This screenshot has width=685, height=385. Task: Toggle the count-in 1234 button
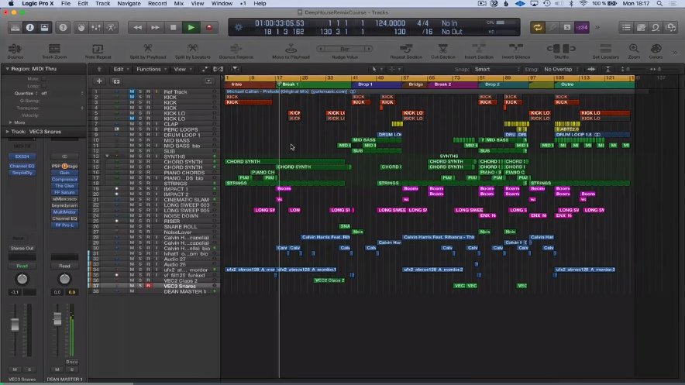coord(582,28)
